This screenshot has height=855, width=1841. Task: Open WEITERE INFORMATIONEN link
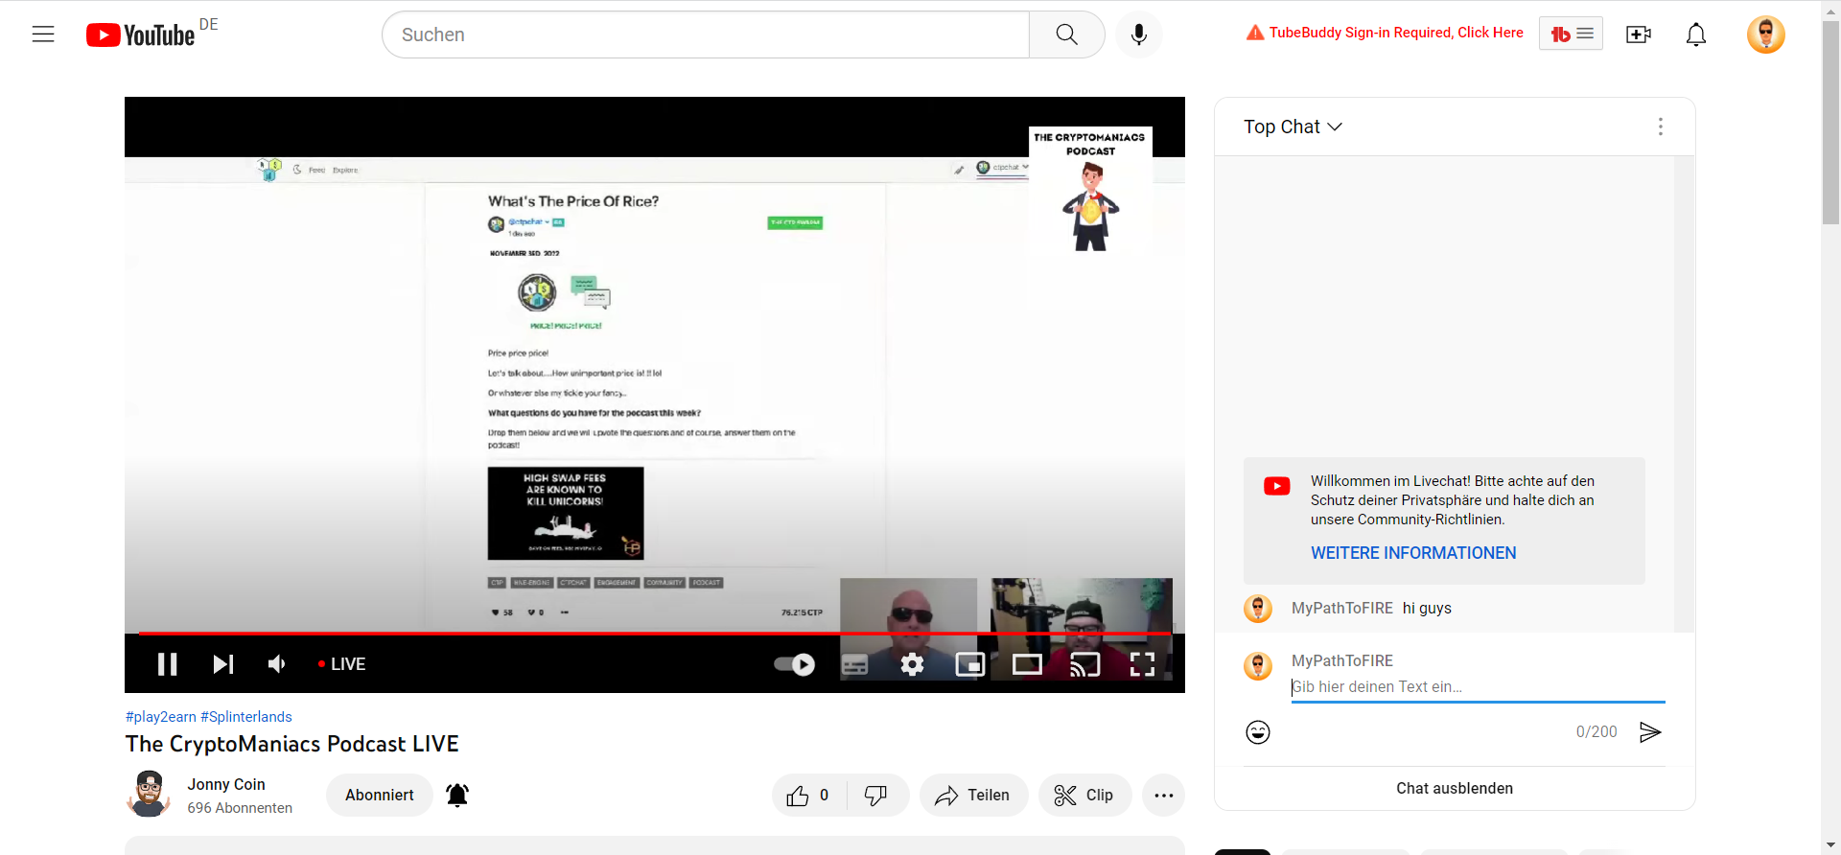(x=1413, y=553)
